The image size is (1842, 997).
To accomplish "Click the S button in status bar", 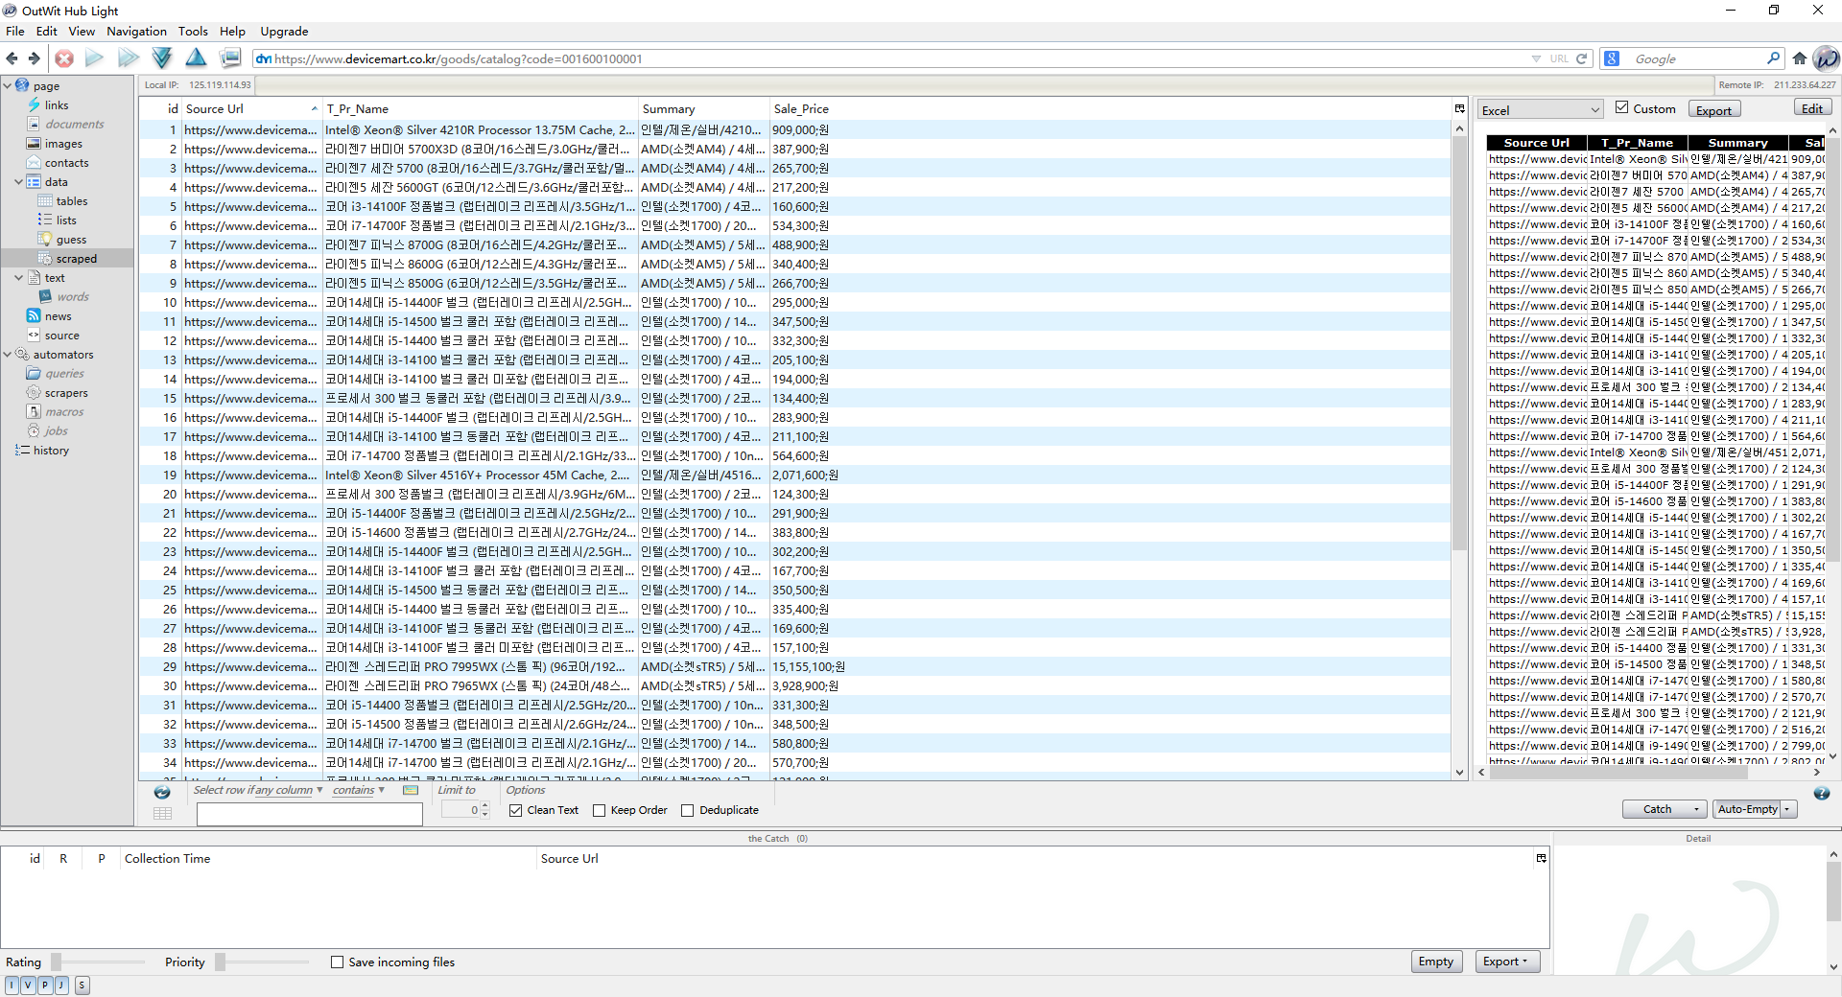I will coord(82,985).
